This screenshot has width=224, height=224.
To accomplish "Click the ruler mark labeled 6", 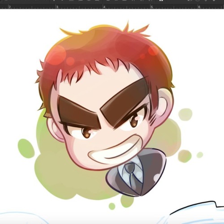I will tap(199, 7).
